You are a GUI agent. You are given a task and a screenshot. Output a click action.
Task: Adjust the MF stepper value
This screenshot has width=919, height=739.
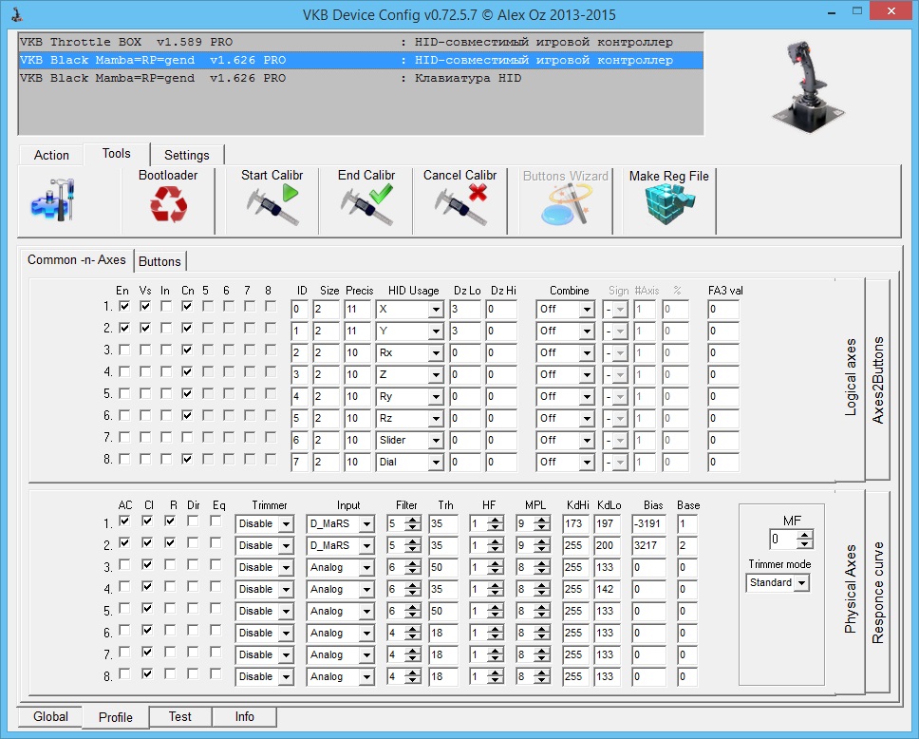coord(805,539)
